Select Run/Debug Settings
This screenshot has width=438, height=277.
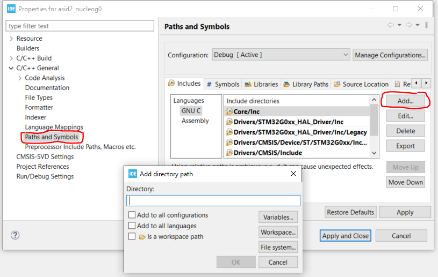pyautogui.click(x=45, y=176)
